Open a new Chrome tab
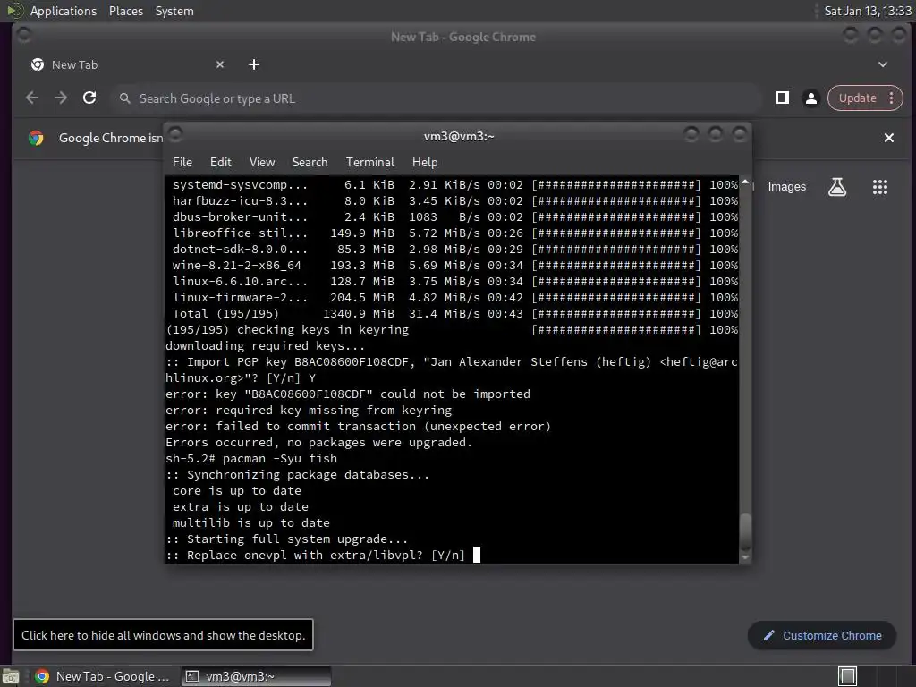 pos(253,64)
